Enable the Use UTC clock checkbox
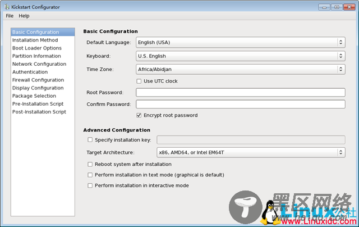The height and width of the screenshot is (227, 359). pyautogui.click(x=139, y=81)
